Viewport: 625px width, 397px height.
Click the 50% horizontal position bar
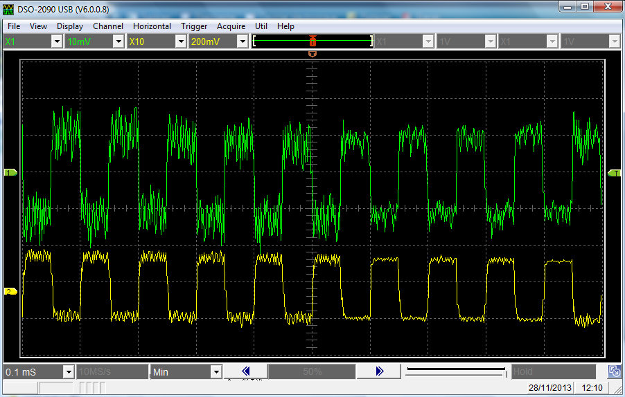tap(312, 371)
